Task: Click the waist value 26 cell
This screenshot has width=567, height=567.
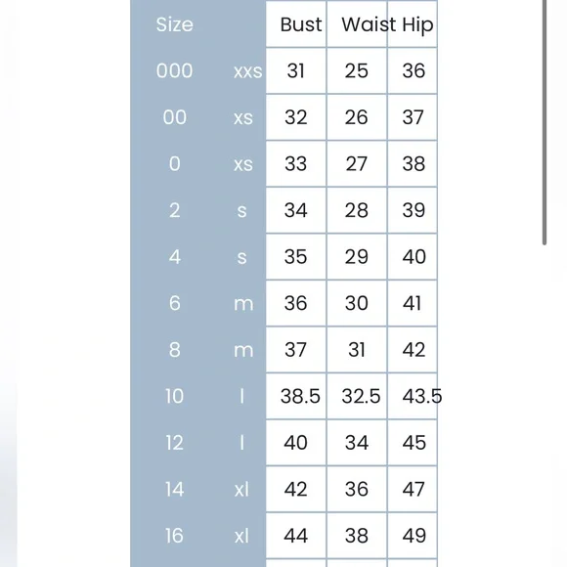Action: (x=357, y=117)
